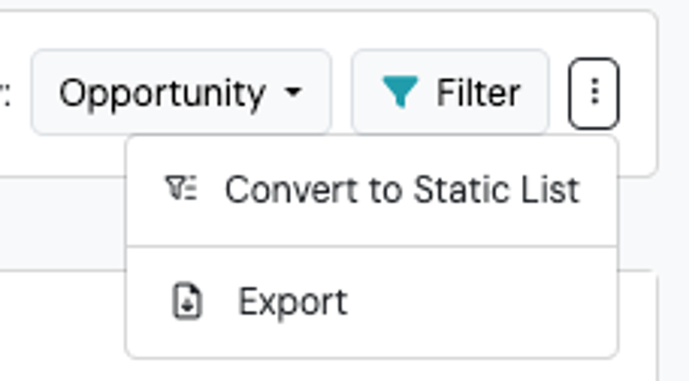Open the Opportunity dropdown
The height and width of the screenshot is (381, 690).
coord(181,92)
